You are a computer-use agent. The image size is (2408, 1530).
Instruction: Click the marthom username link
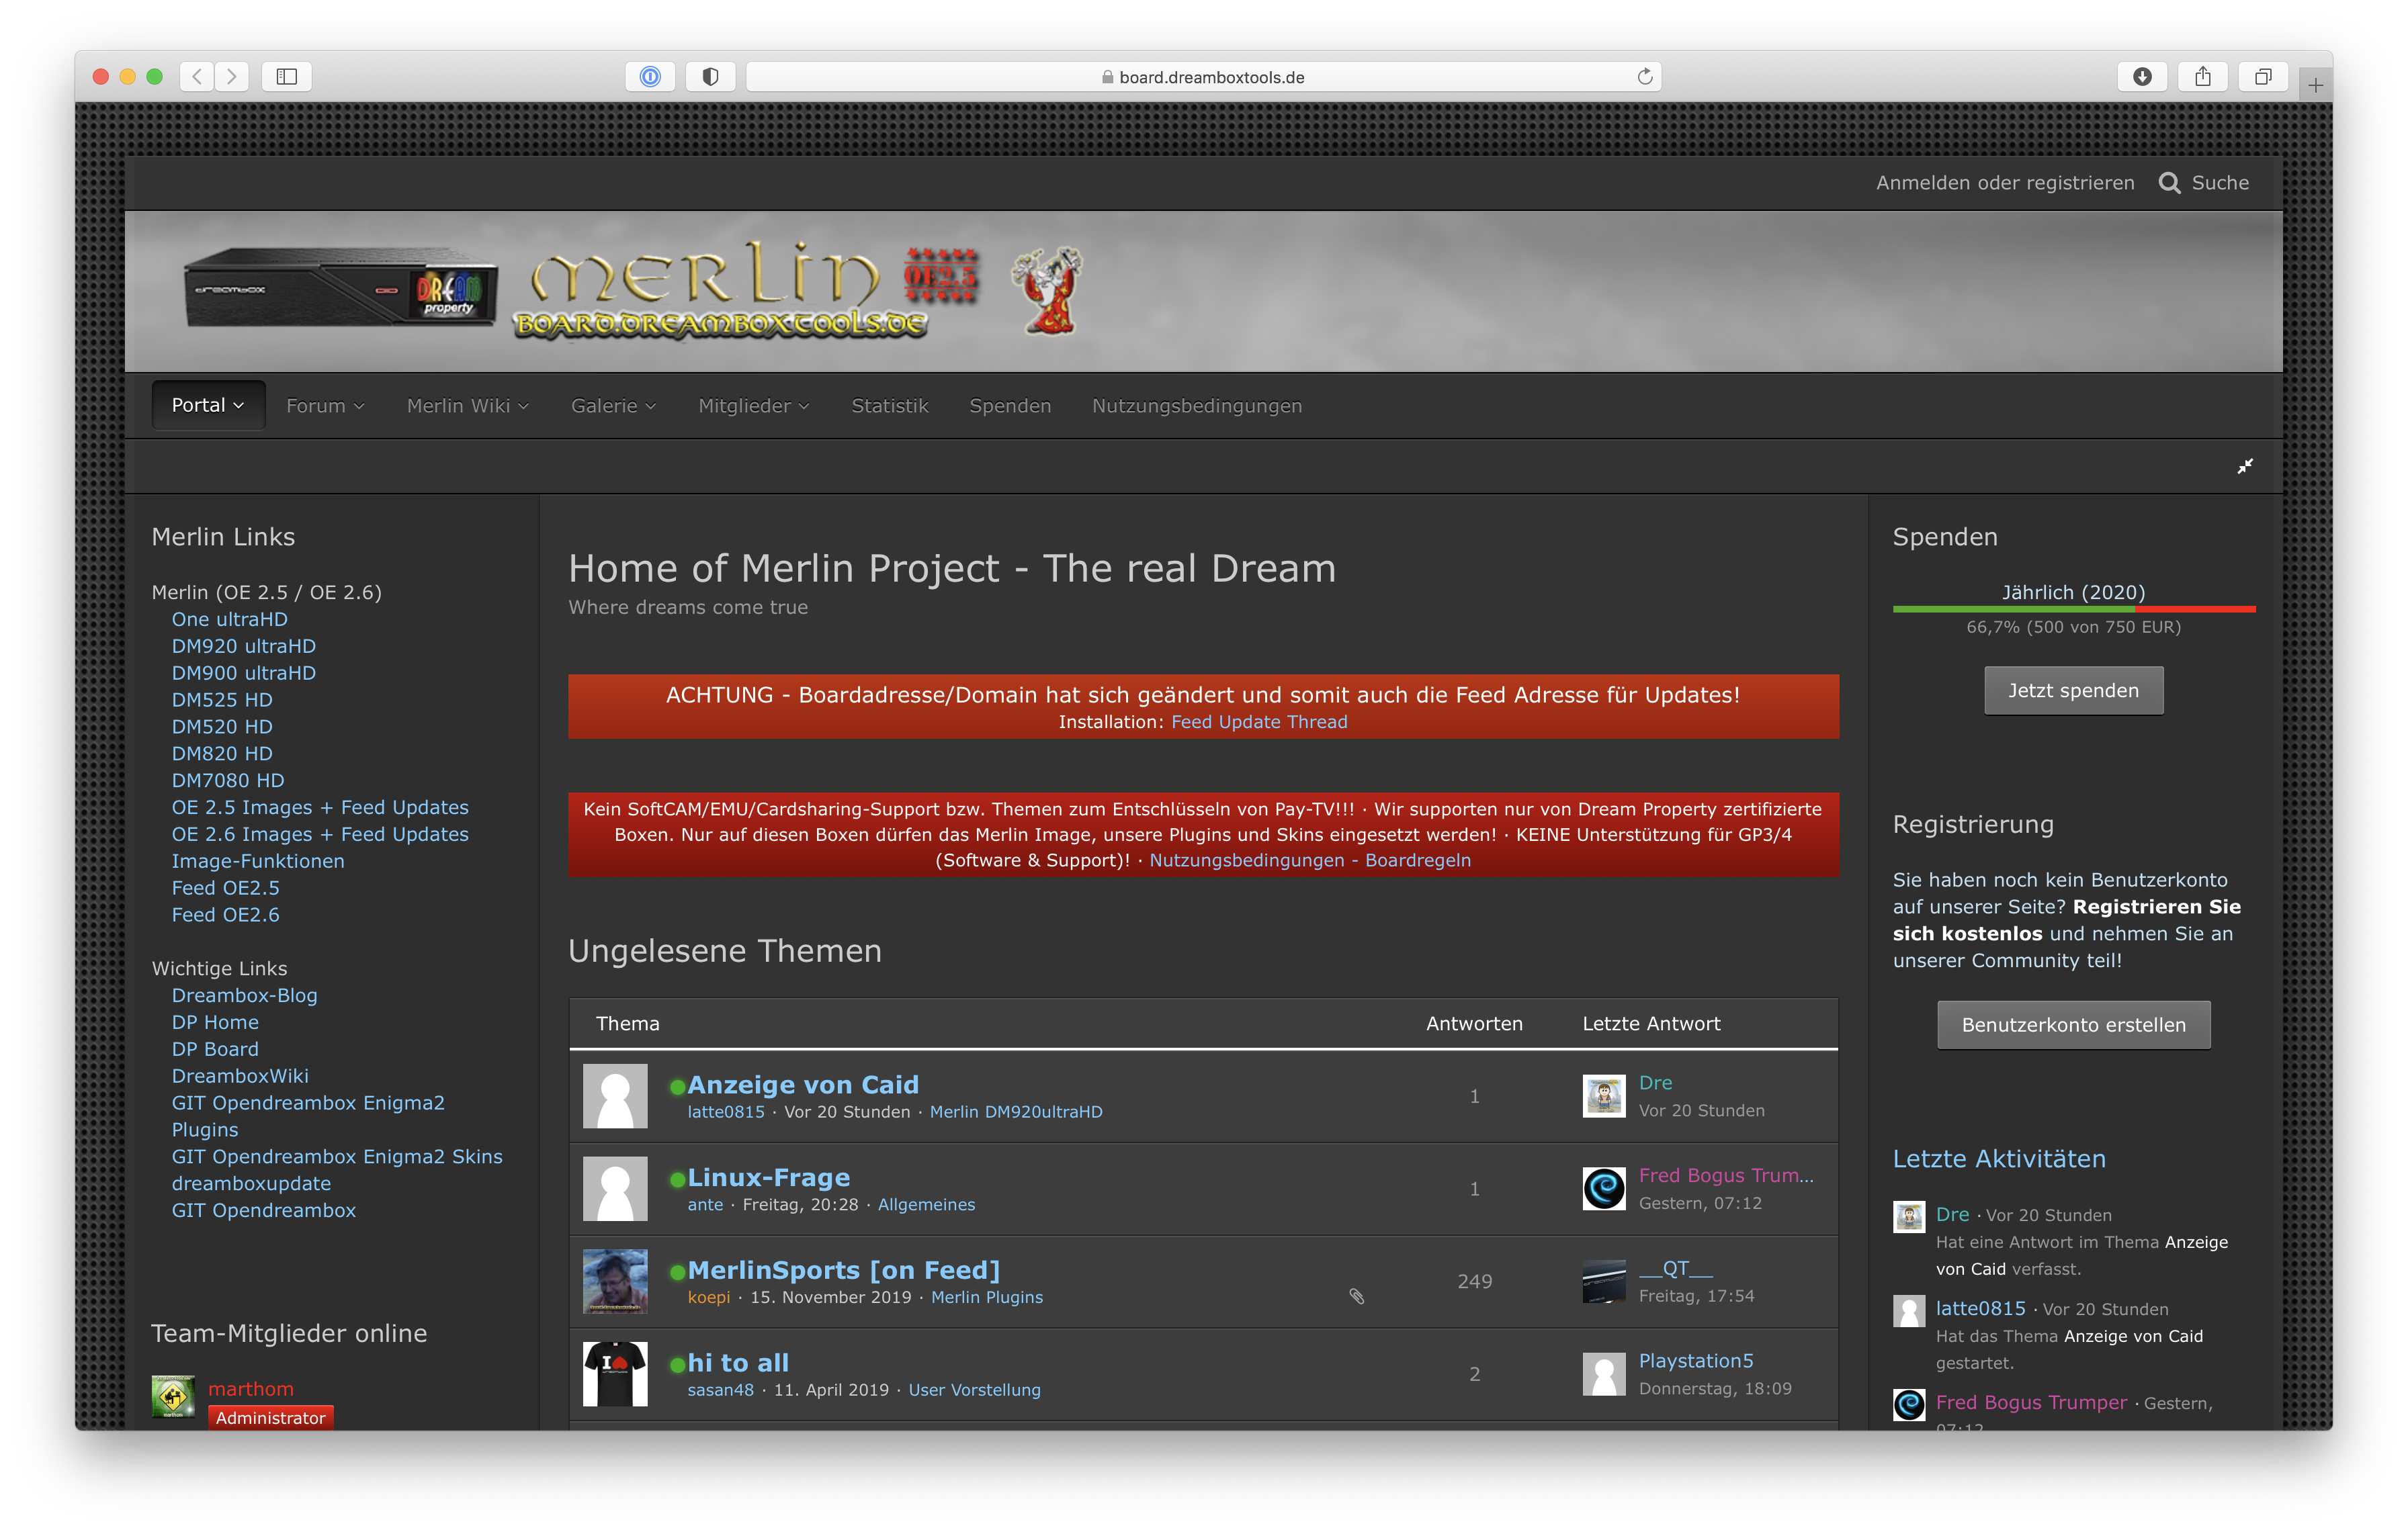(251, 1389)
